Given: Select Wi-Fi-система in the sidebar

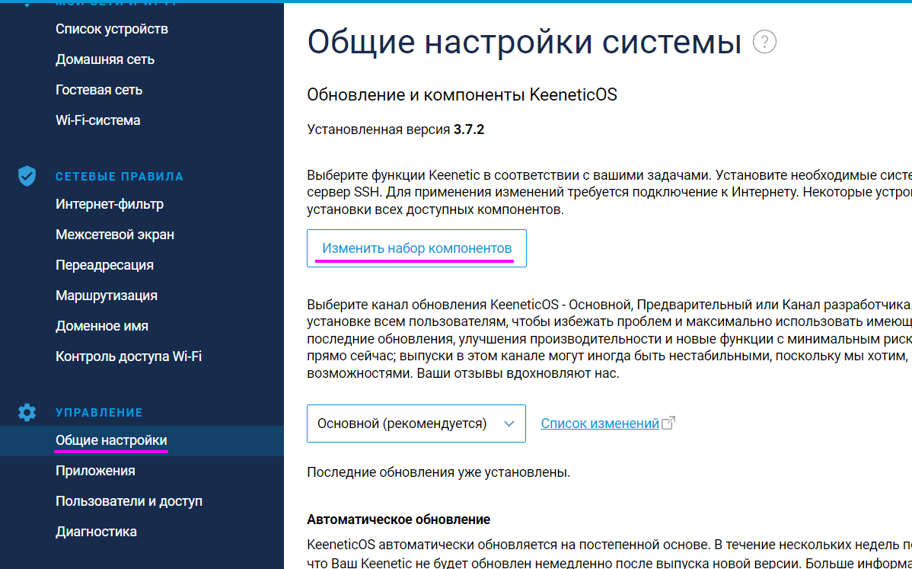Looking at the screenshot, I should click(x=97, y=120).
